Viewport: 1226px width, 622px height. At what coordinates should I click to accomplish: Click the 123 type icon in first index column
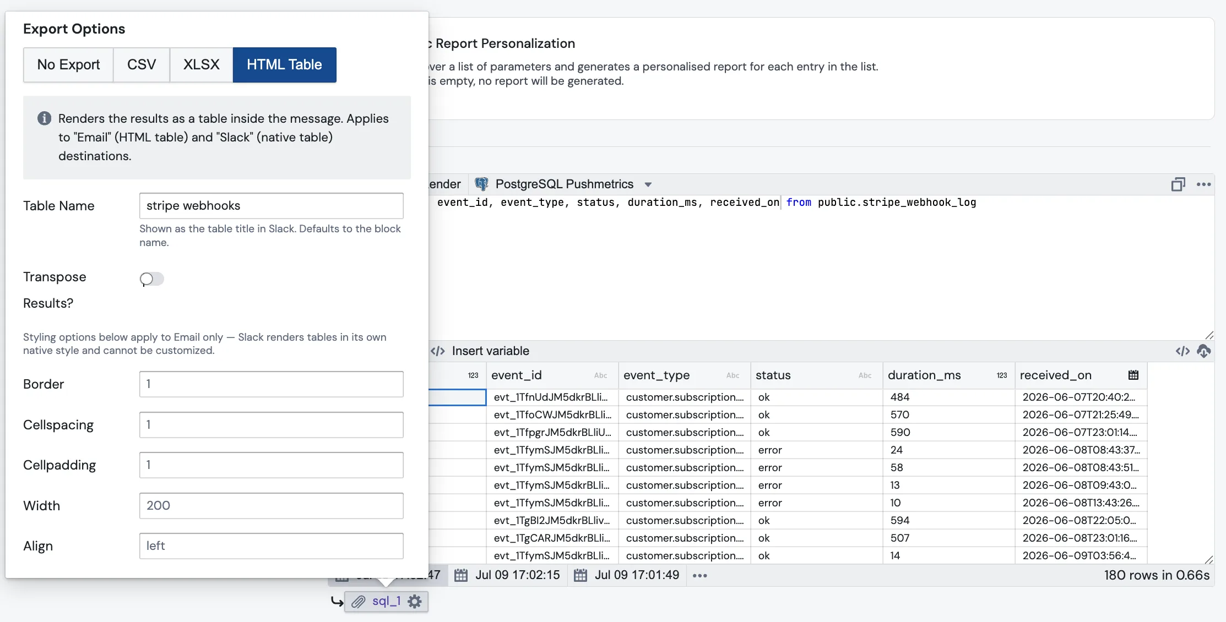(x=473, y=375)
